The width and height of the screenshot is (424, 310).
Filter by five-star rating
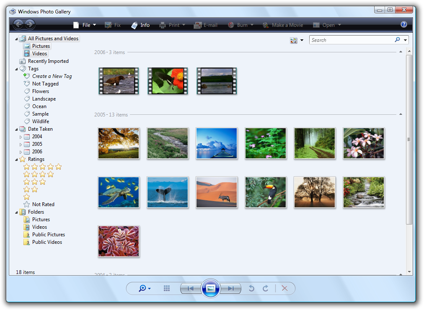[42, 167]
